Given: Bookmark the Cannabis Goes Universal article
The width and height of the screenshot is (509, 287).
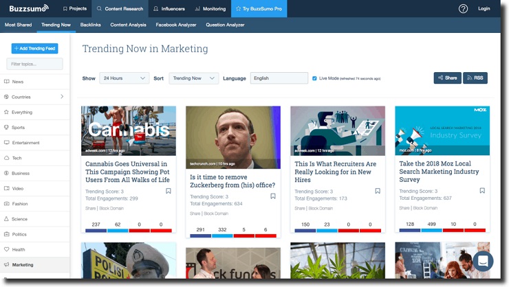Looking at the screenshot, I should coord(168,191).
